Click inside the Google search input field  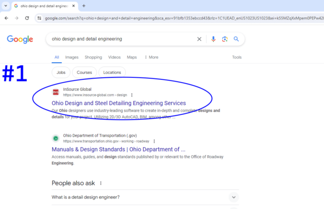point(120,39)
